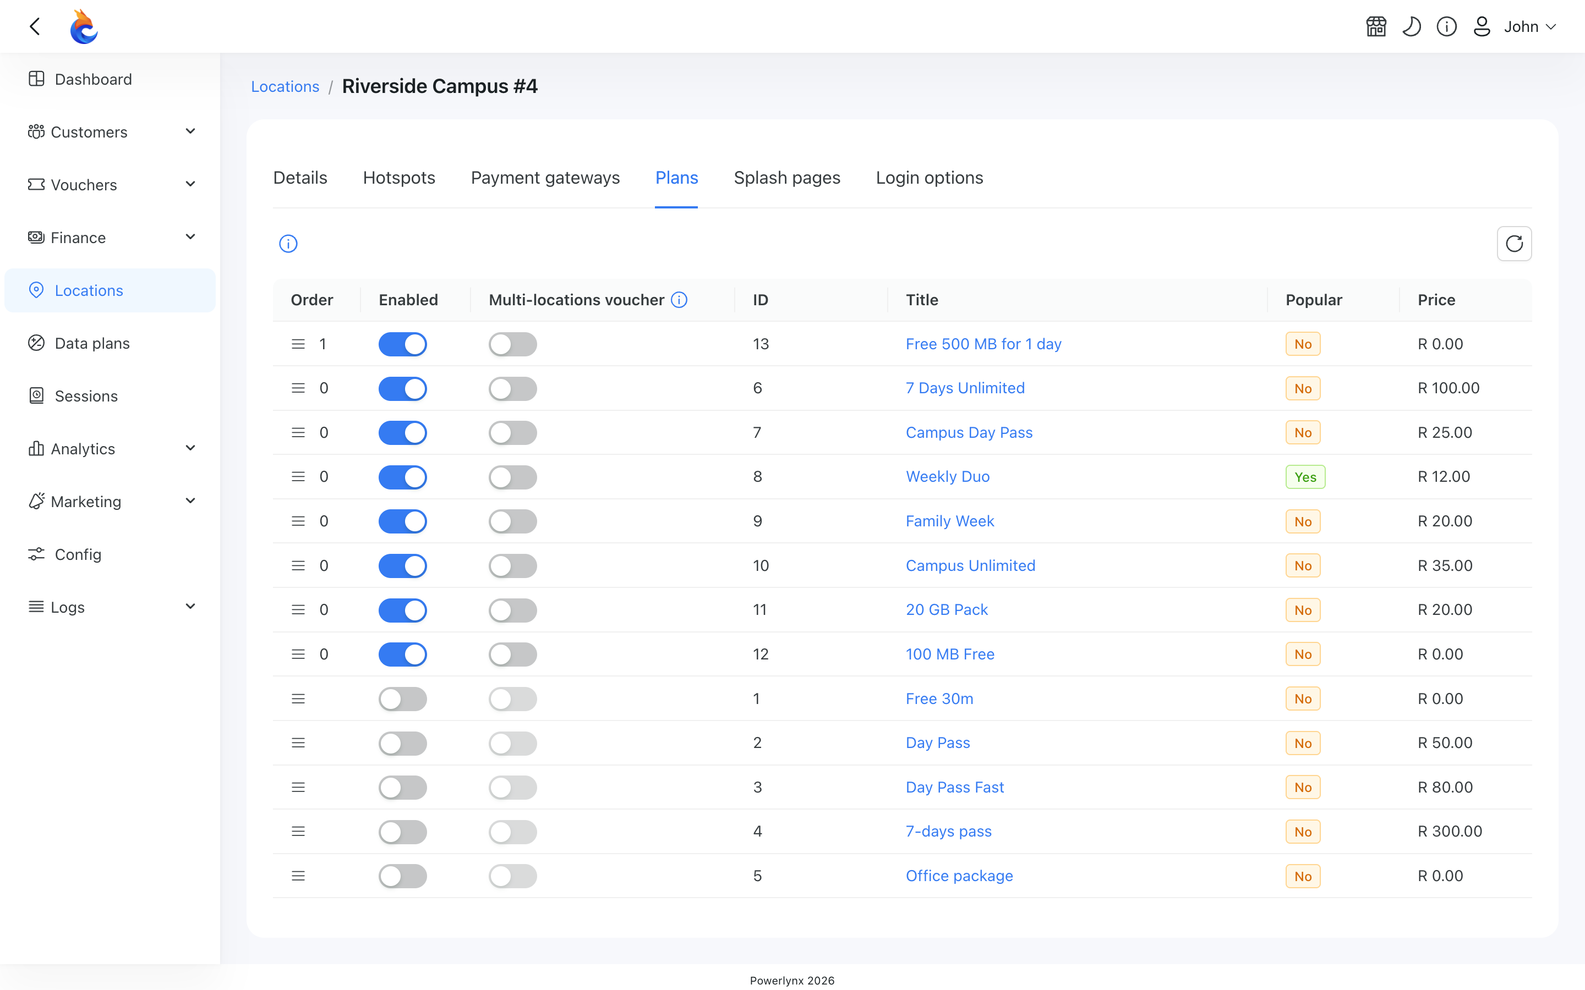The height and width of the screenshot is (990, 1585).
Task: Open Sessions in sidebar
Action: tap(110, 396)
